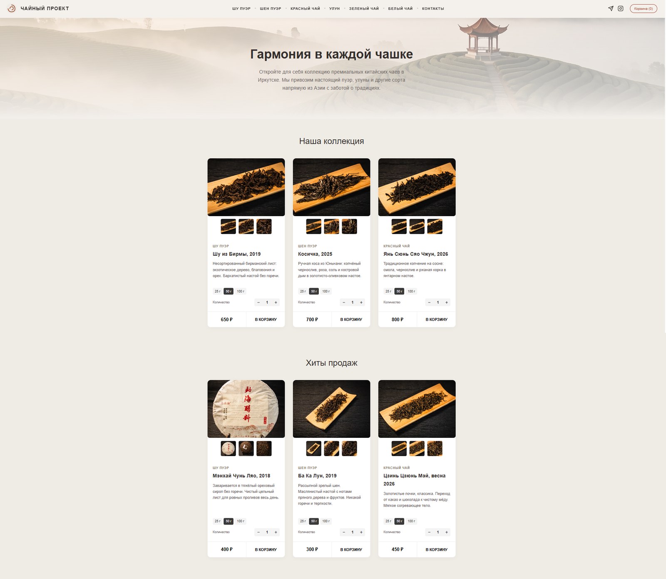The image size is (666, 579).
Task: Add Шу из Бирмы to cart
Action: click(266, 319)
